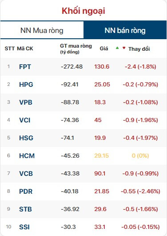This screenshot has width=167, height=236.
Task: Open the FPT stock code link
Action: point(25,67)
